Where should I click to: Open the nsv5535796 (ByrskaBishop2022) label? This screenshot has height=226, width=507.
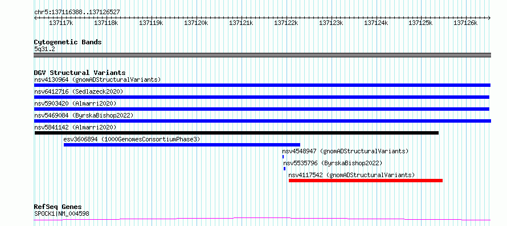tap(333, 163)
